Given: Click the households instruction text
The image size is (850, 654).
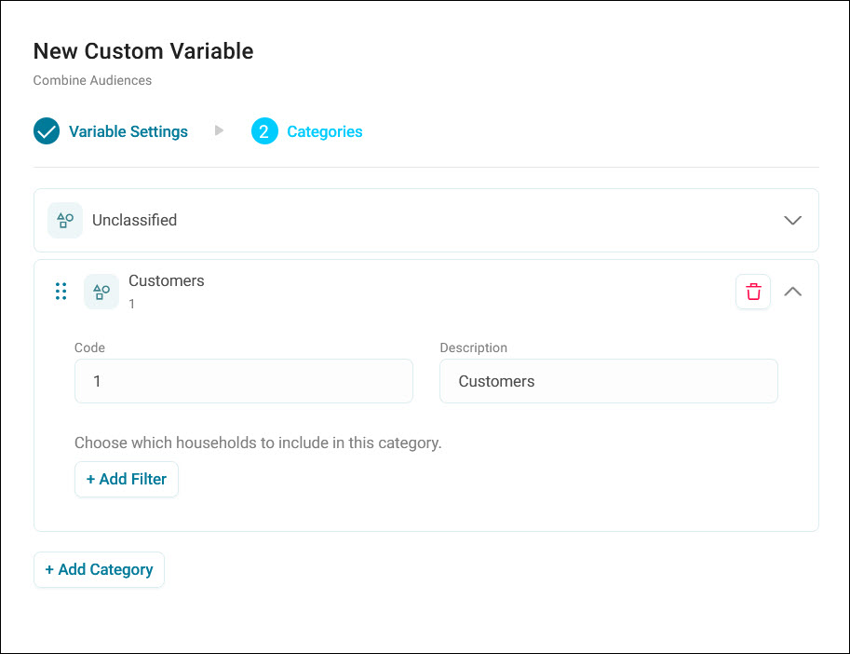Looking at the screenshot, I should 258,443.
